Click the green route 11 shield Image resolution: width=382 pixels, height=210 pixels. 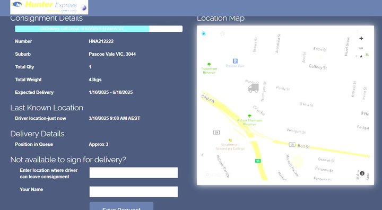(x=258, y=161)
